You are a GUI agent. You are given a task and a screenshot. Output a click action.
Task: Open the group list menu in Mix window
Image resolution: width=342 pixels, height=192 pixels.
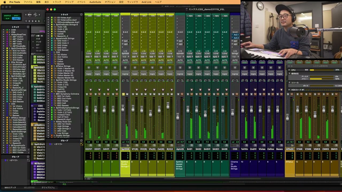click(81, 141)
